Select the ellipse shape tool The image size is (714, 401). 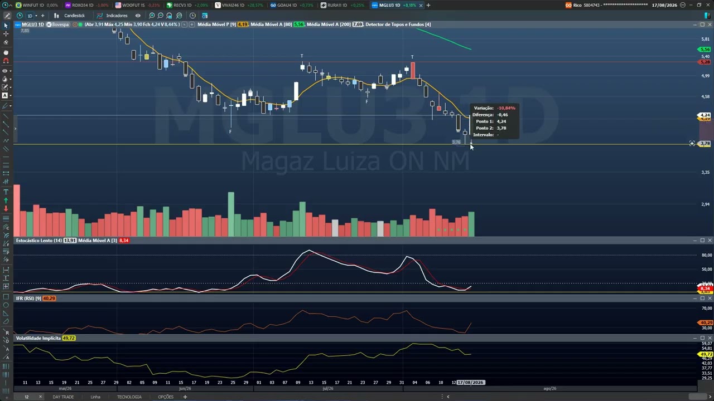click(6, 305)
